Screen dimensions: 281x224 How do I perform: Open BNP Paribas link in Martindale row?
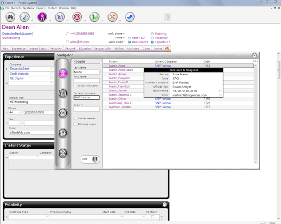coord(163,103)
